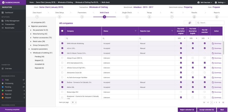Open Settings gear icon
This screenshot has height=112, width=228.
pyautogui.click(x=216, y=3)
